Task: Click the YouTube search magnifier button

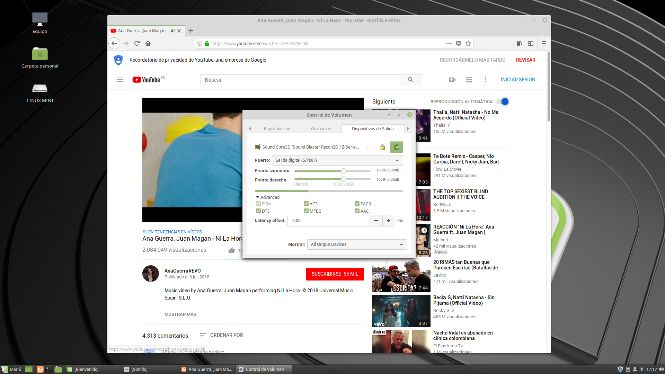Action: point(411,80)
